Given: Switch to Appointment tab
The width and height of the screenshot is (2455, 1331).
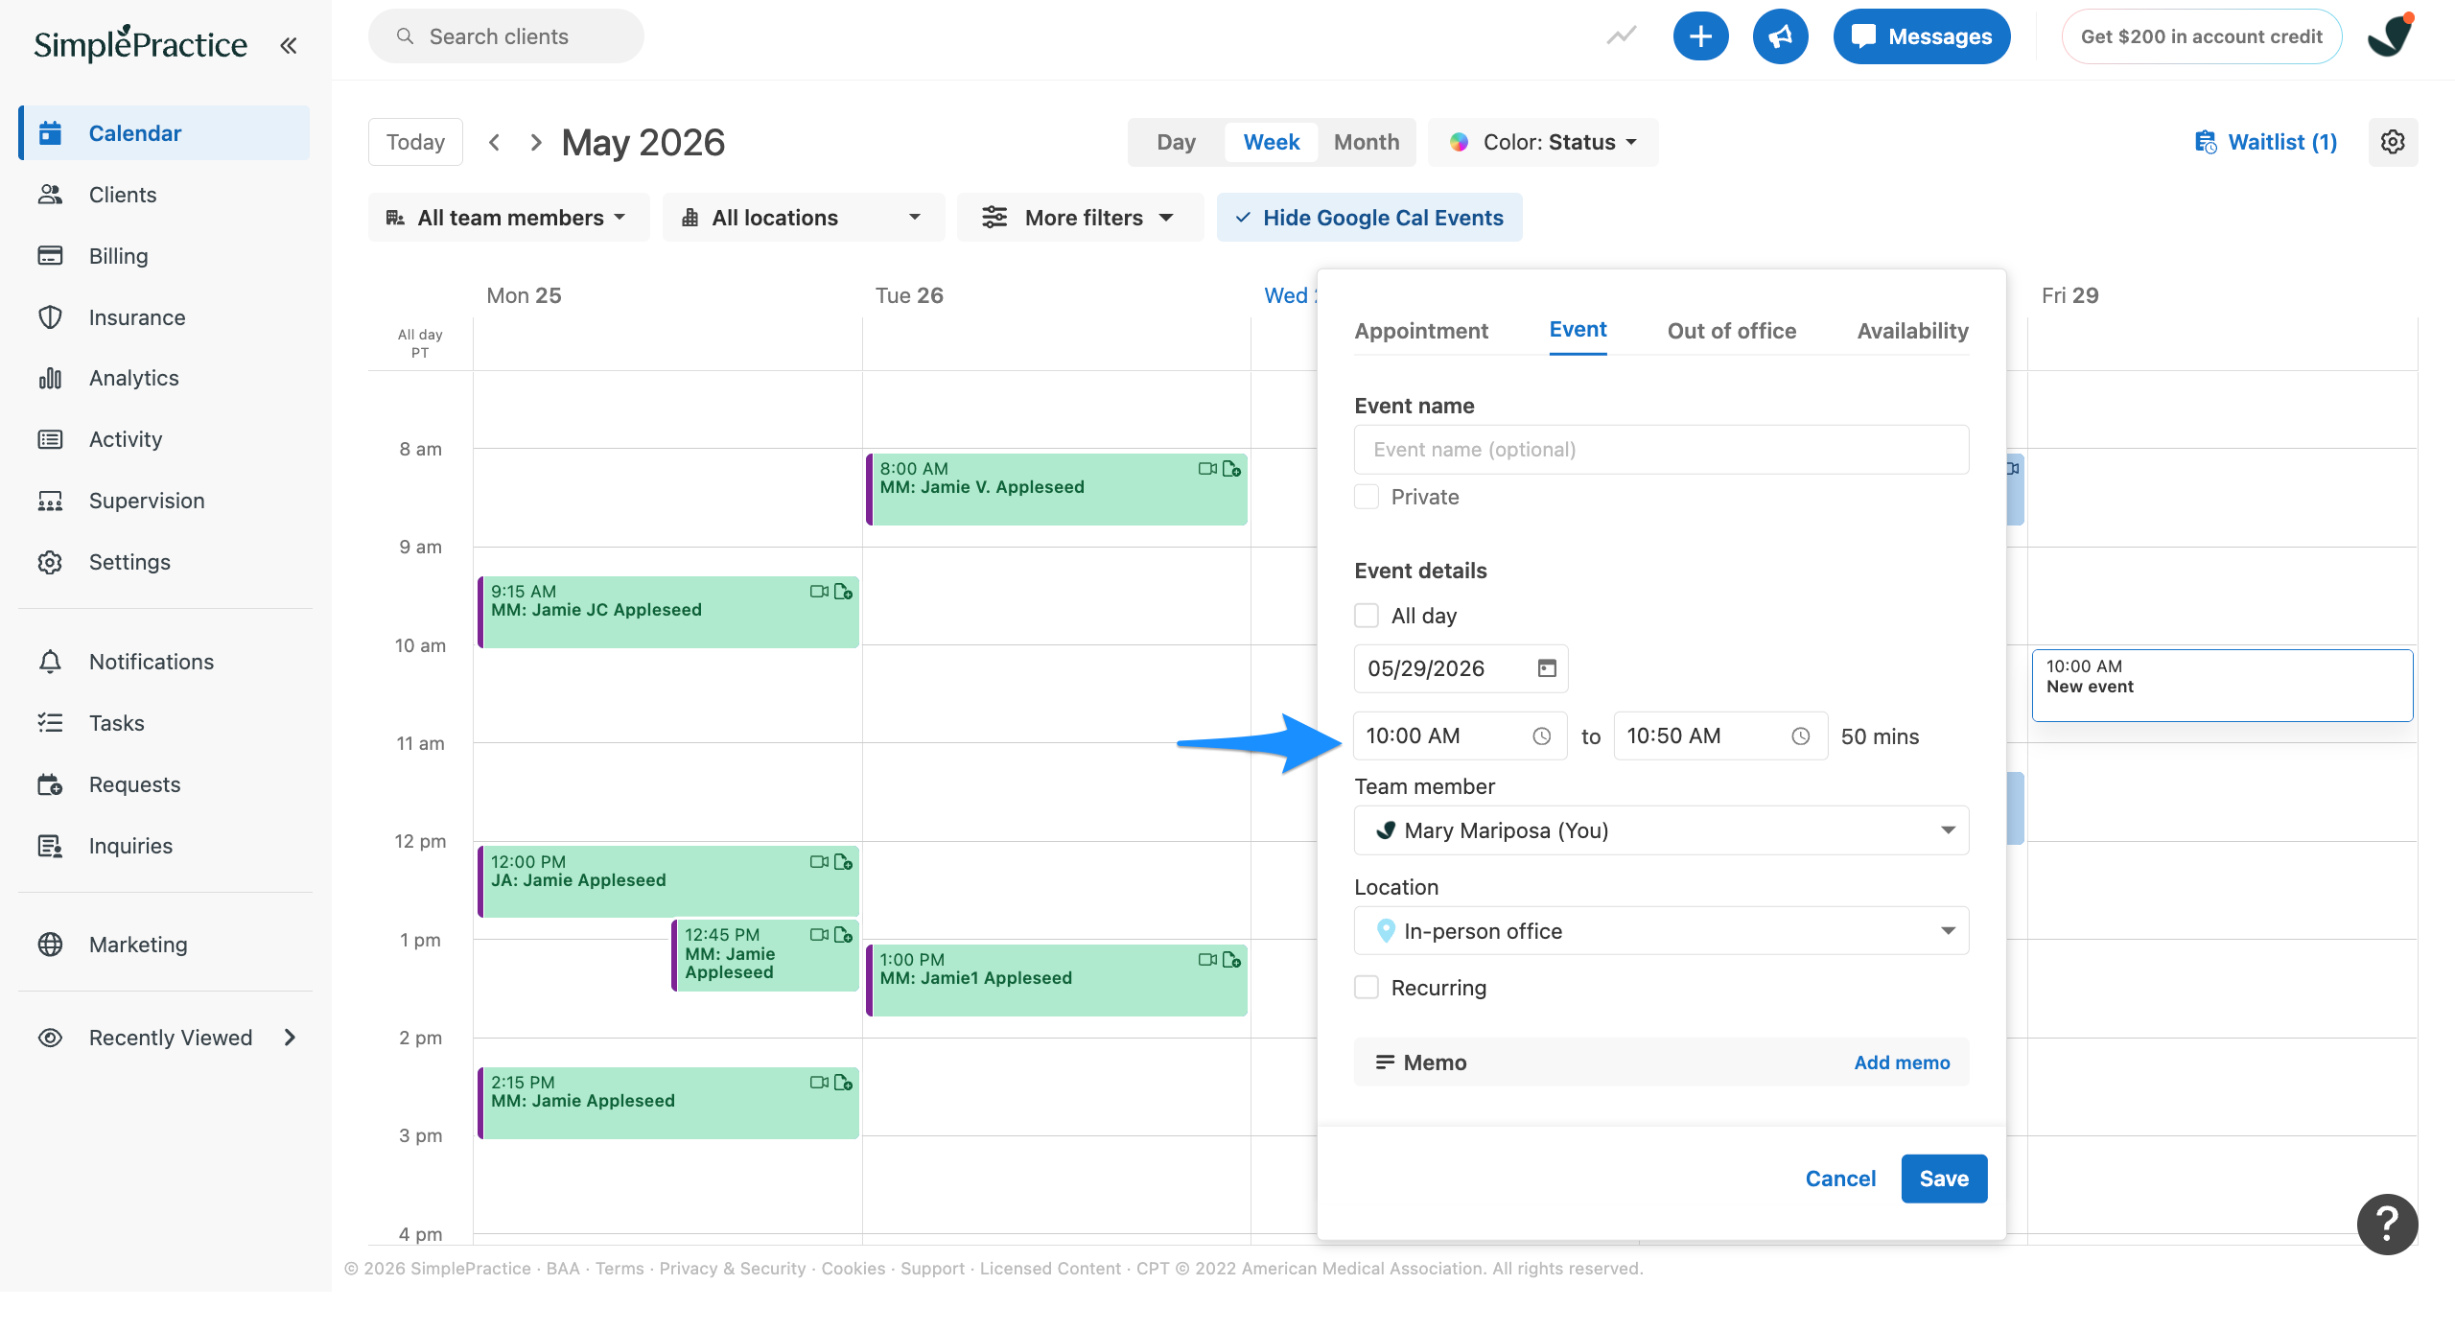Looking at the screenshot, I should [1421, 331].
